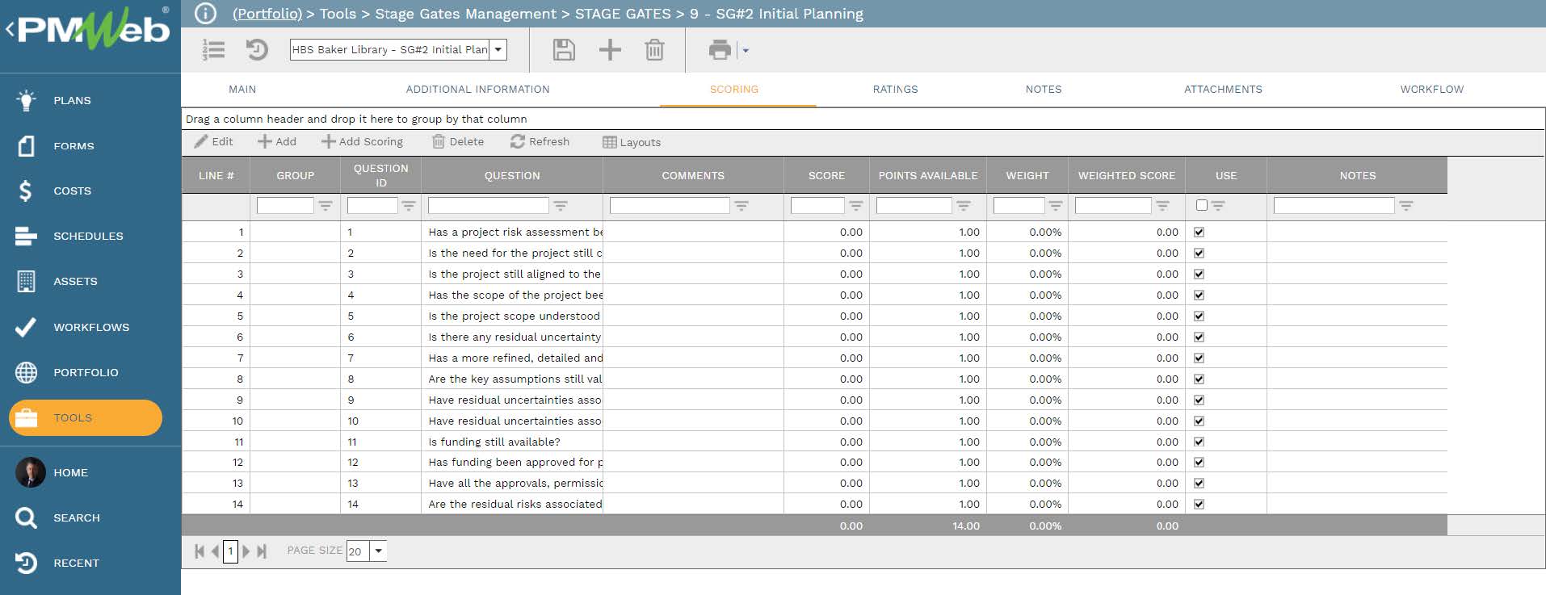Viewport: 1546px width, 595px height.
Task: Go to the next page of the grid
Action: (x=246, y=551)
